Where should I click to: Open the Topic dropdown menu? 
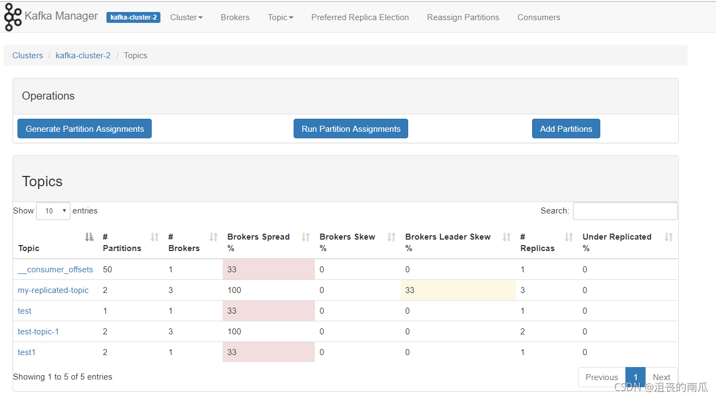281,17
